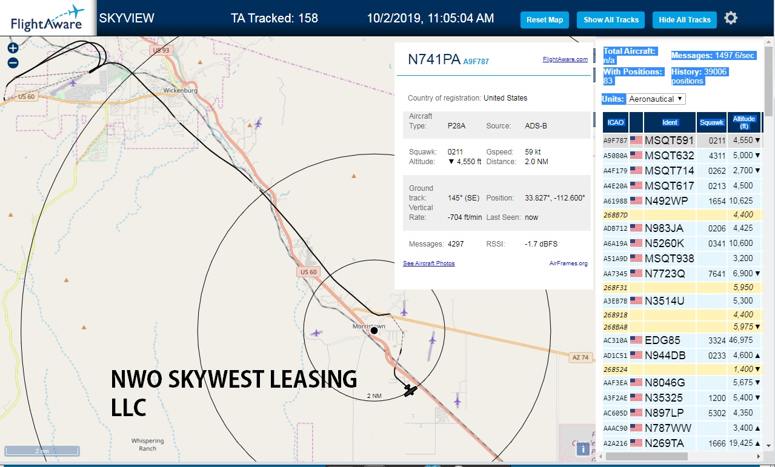The image size is (775, 467).
Task: Reset Map view
Action: (545, 20)
